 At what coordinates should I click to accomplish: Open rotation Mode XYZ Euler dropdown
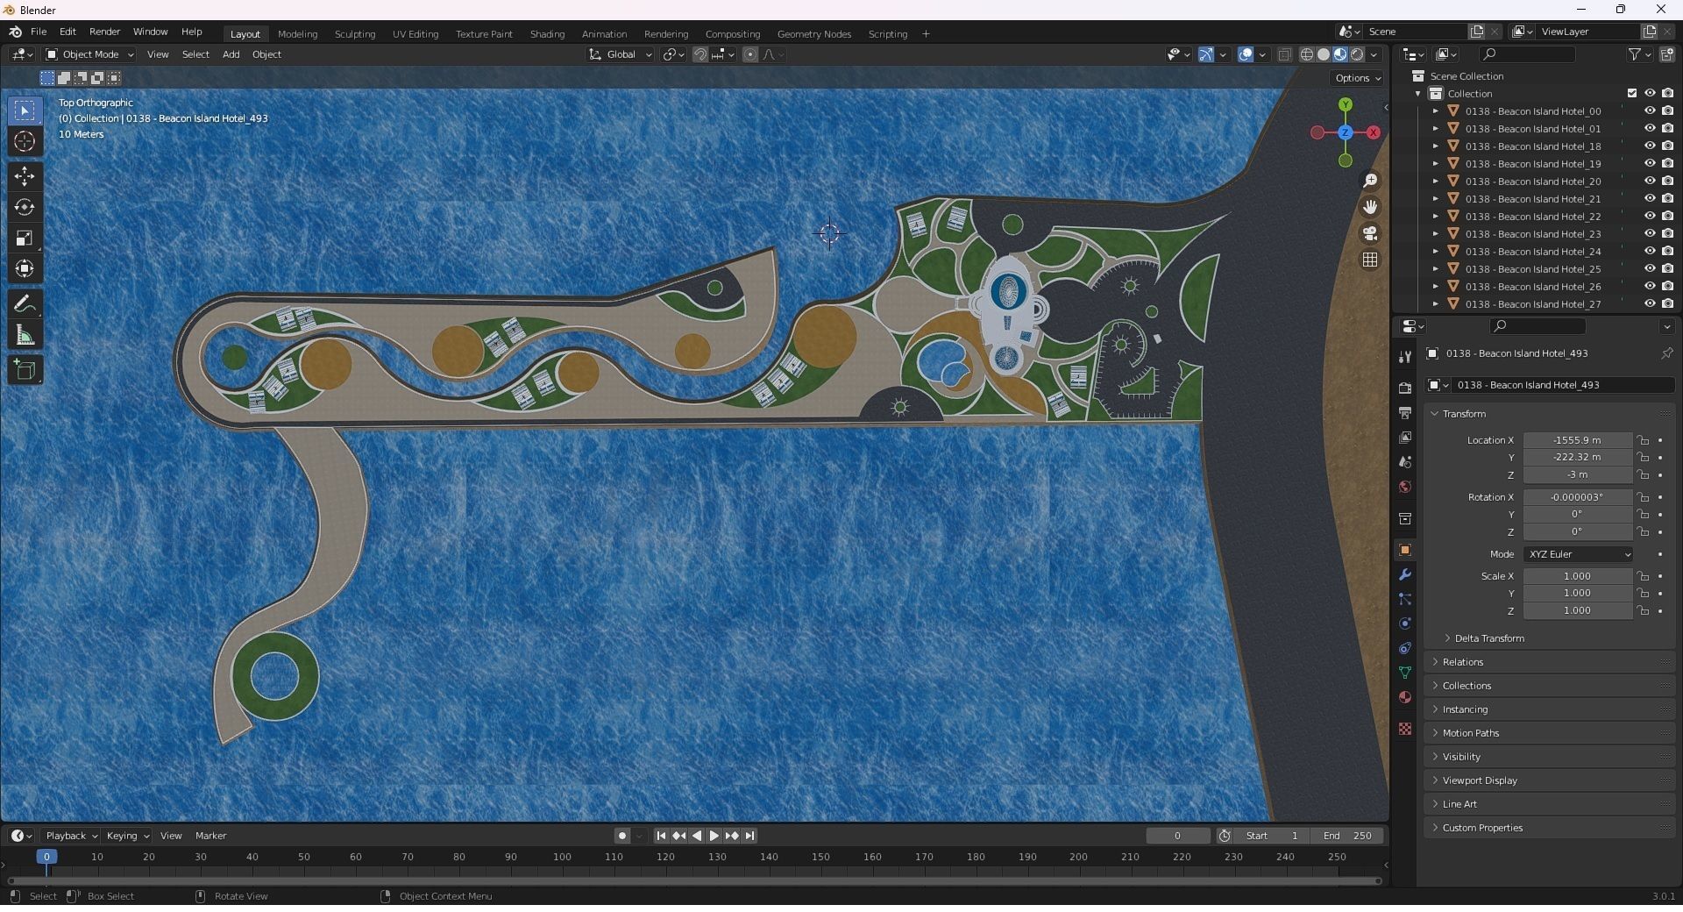pyautogui.click(x=1578, y=554)
